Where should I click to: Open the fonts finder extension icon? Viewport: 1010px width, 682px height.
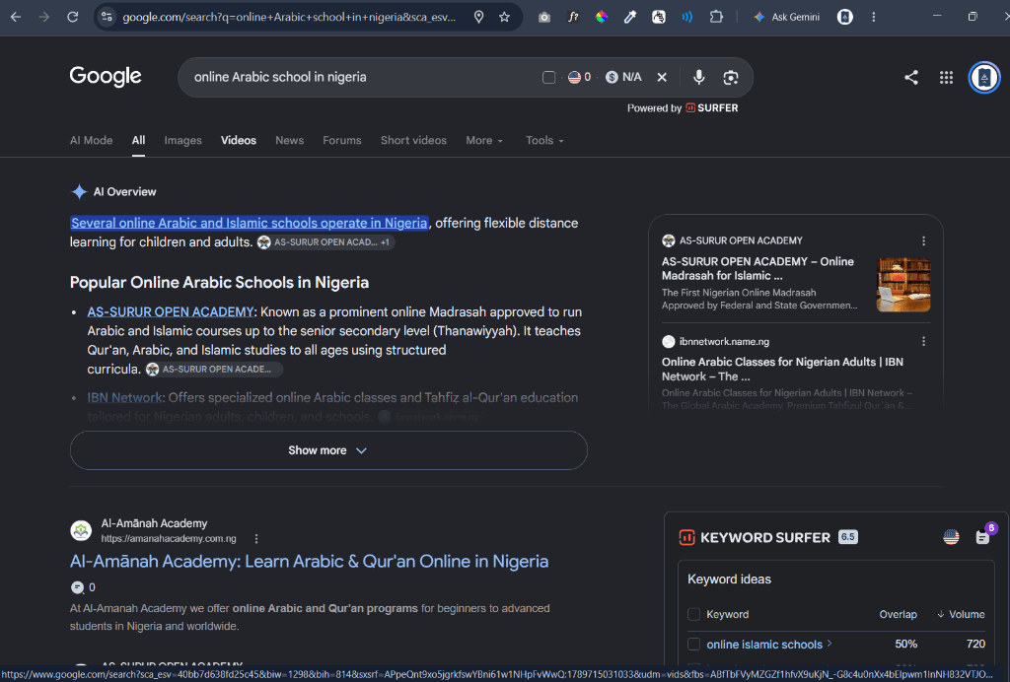(573, 18)
